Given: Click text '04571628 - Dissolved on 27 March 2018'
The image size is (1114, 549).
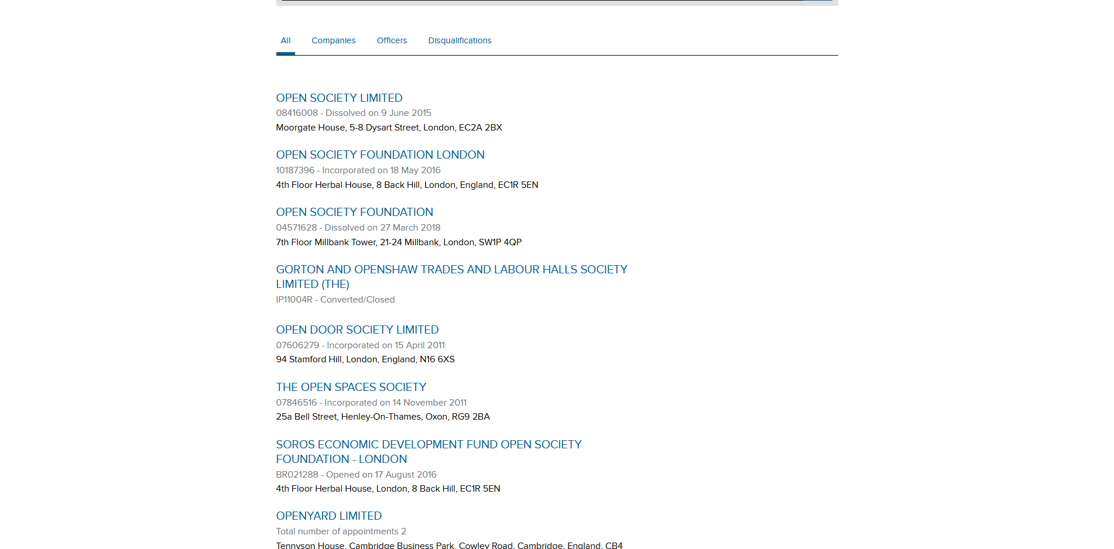Looking at the screenshot, I should [x=358, y=228].
